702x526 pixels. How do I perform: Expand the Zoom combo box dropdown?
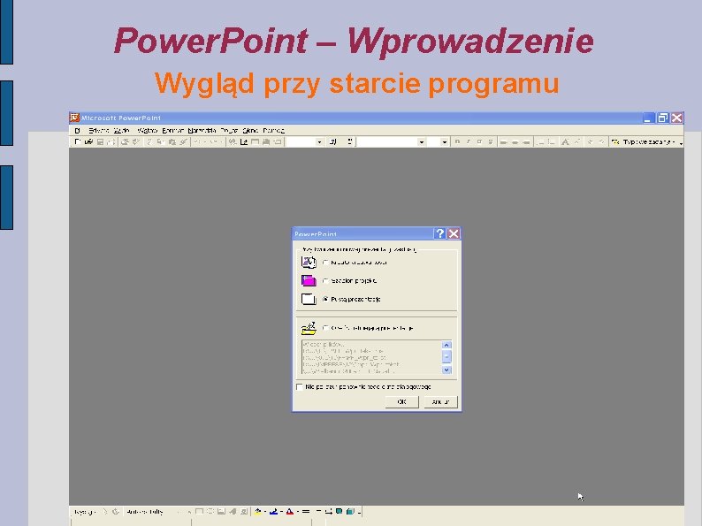[x=319, y=142]
